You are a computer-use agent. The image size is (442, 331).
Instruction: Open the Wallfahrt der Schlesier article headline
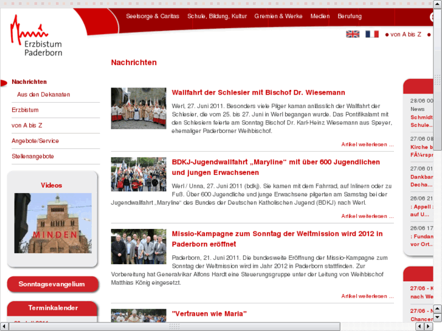258,92
